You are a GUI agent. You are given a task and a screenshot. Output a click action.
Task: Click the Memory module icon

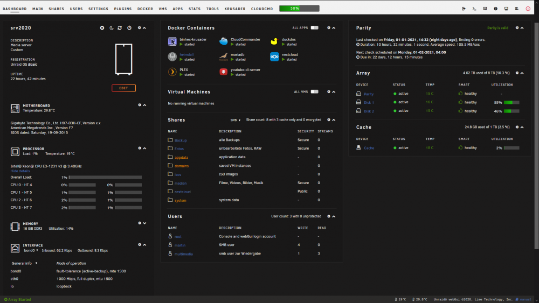[15, 227]
